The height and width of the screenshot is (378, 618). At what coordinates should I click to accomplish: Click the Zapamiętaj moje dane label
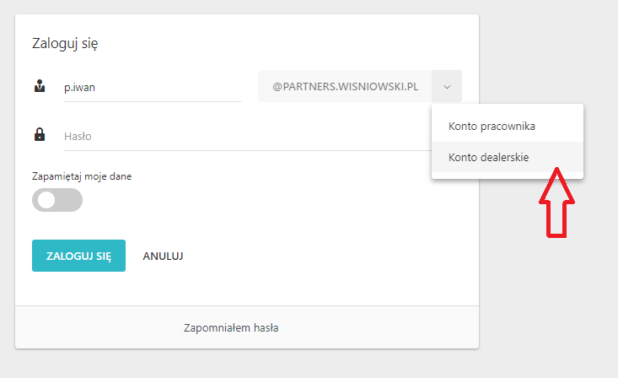pyautogui.click(x=82, y=176)
